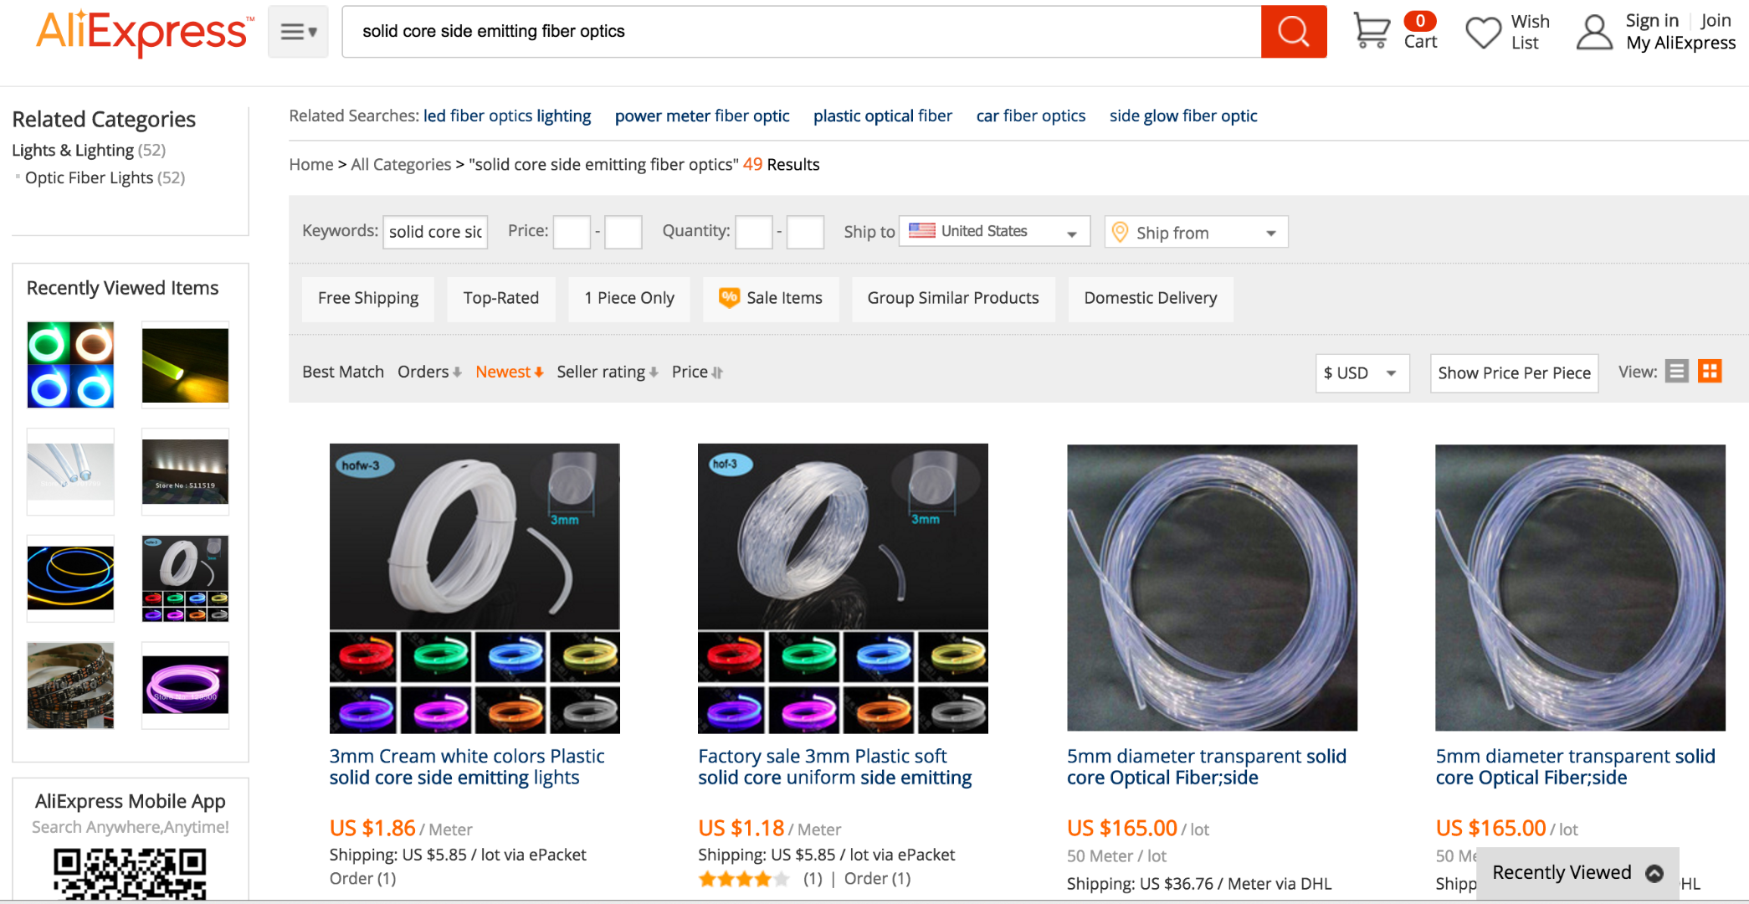Open the USD currency selector
This screenshot has width=1749, height=904.
click(x=1361, y=372)
